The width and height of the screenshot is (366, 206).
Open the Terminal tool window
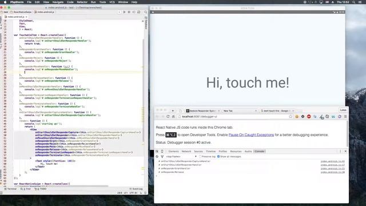click(x=10, y=189)
